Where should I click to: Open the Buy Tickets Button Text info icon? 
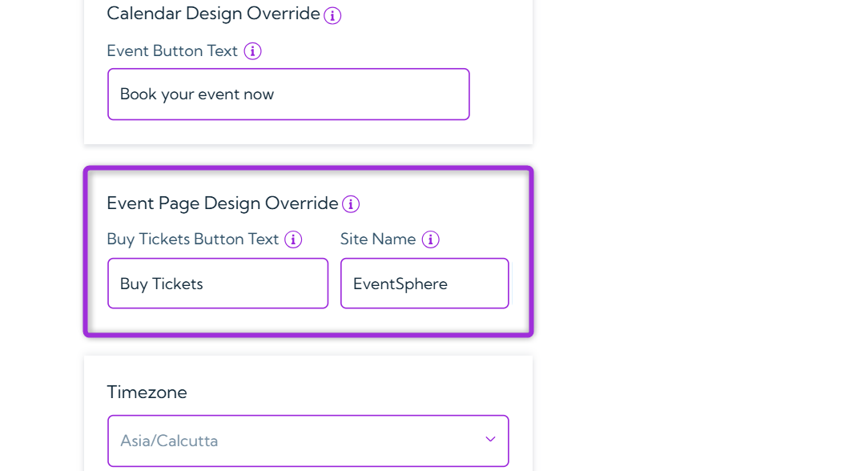[293, 239]
